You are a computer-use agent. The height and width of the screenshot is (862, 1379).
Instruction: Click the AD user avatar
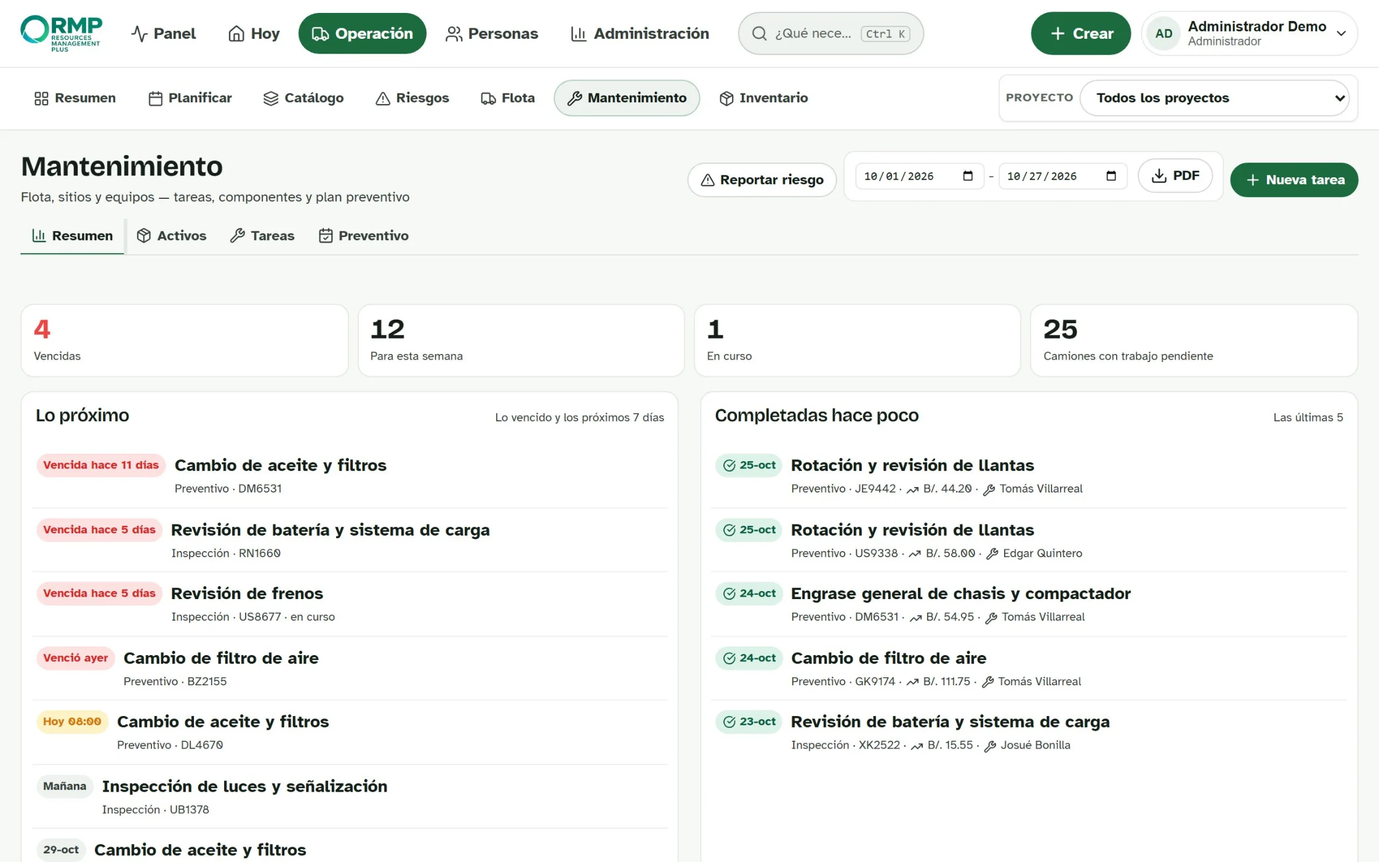[x=1164, y=33]
